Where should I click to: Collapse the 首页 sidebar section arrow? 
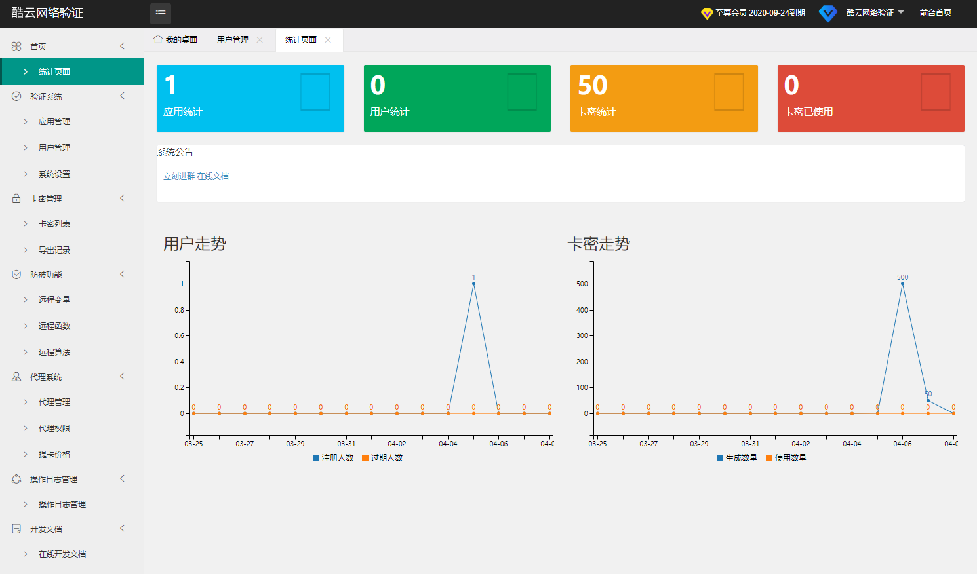point(122,46)
